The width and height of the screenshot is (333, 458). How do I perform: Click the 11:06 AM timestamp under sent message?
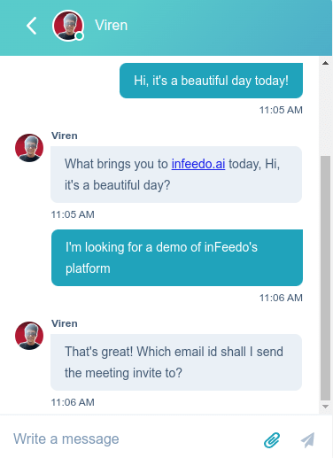pyautogui.click(x=281, y=298)
